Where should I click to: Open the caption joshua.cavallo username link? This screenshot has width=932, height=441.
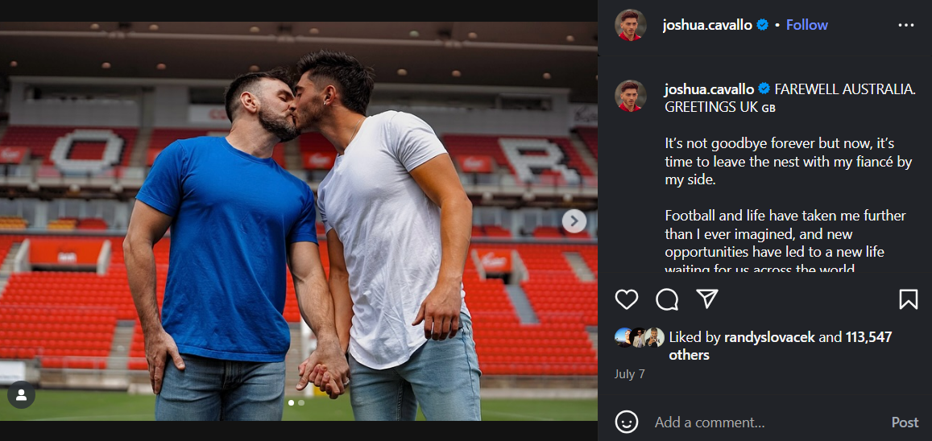(x=708, y=89)
